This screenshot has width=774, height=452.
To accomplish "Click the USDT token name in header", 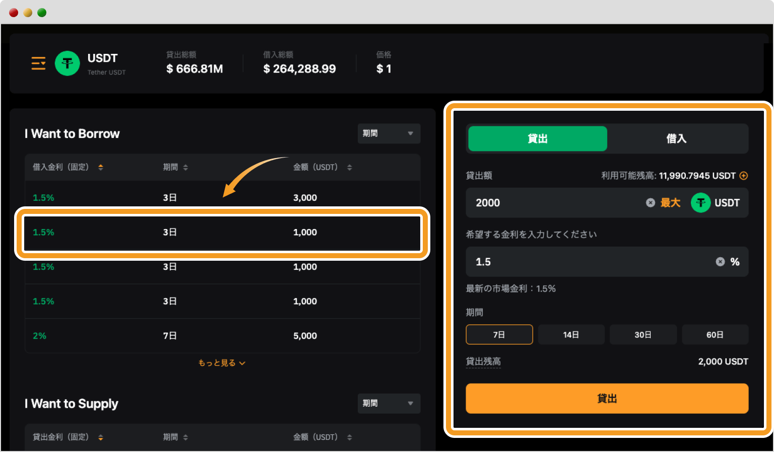I will [102, 58].
